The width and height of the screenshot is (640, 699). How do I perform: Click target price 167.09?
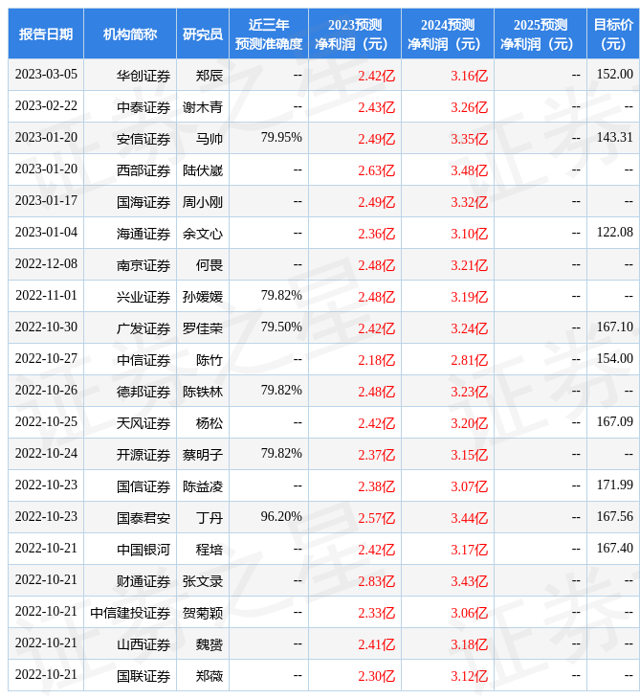614,421
